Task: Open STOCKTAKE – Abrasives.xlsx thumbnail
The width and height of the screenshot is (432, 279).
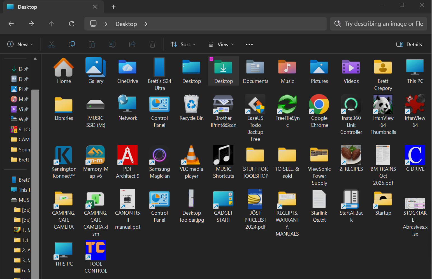Action: coord(415,203)
